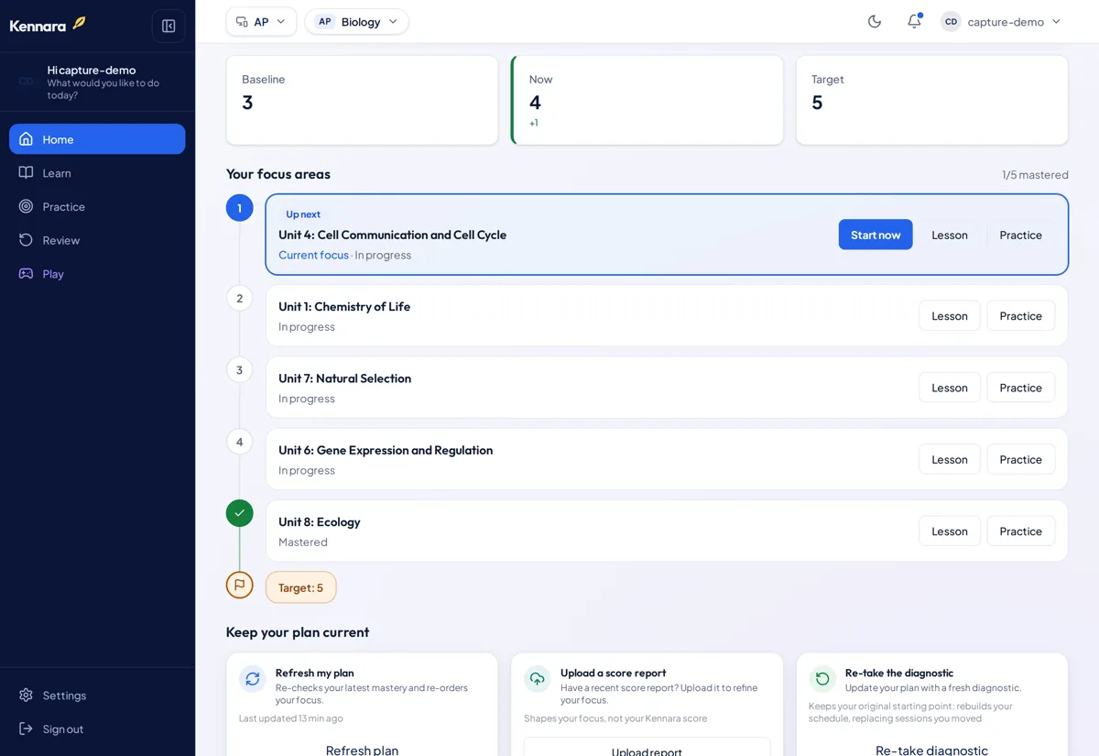Click the green Mastered checkmark circle
The height and width of the screenshot is (756, 1099).
(x=239, y=513)
